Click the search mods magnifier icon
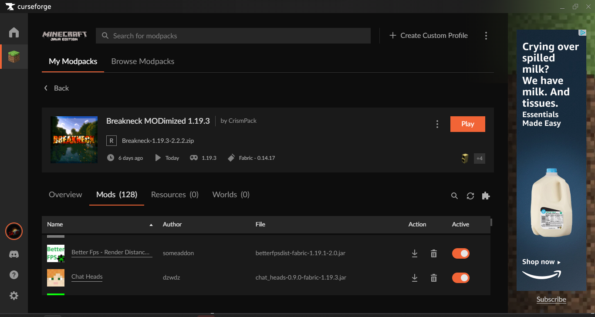Screen dimensions: 595x317 tap(454, 196)
